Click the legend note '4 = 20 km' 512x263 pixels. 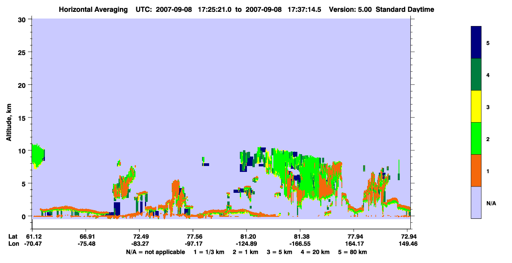coord(315,252)
